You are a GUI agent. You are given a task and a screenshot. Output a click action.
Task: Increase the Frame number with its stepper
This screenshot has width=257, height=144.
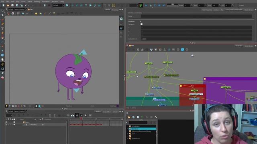192,5
